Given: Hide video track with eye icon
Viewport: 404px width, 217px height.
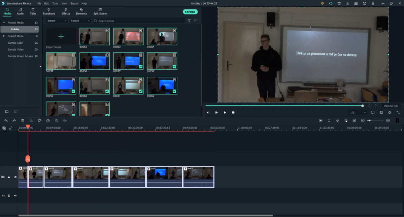Looking at the screenshot, I should click(15, 177).
